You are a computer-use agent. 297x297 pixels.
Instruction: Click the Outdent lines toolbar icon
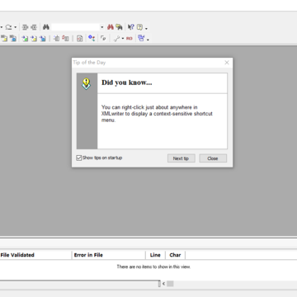(x=34, y=27)
